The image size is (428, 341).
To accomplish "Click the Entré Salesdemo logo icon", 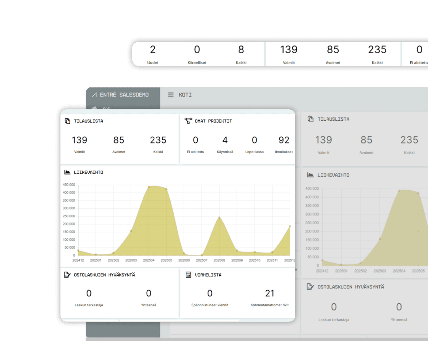I will [x=94, y=95].
